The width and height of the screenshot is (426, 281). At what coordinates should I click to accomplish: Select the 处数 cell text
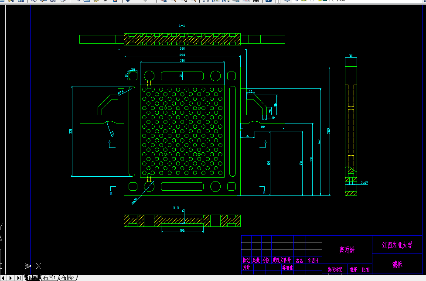coord(256,260)
